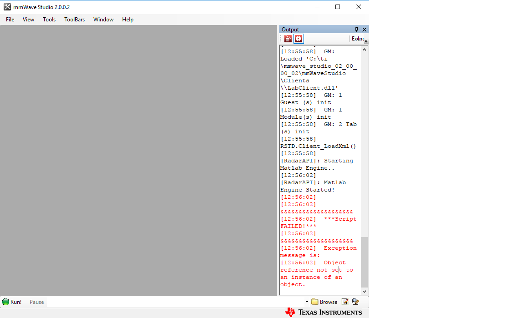Screen dimensions: 525x318
Task: Click the 'Extnc' label in Output toolbar
Action: 357,39
